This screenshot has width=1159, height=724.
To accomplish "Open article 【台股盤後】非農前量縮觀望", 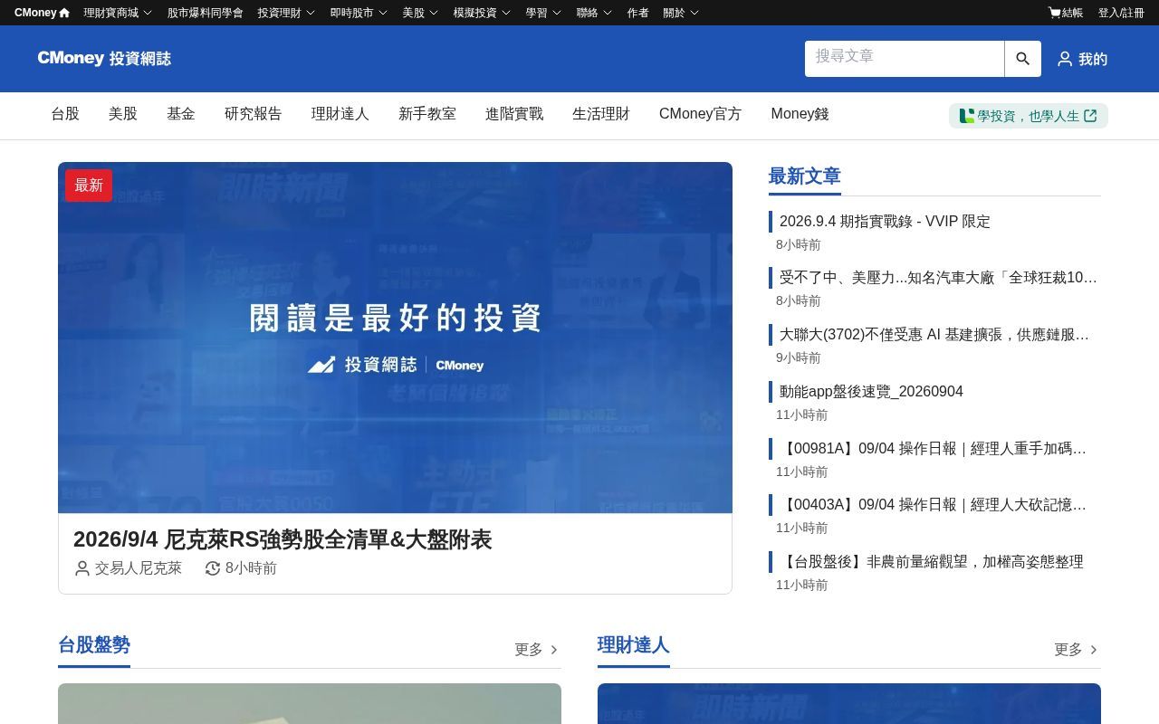I will tap(932, 562).
